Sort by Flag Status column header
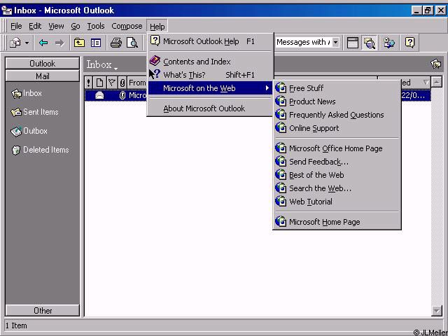 pyautogui.click(x=112, y=83)
